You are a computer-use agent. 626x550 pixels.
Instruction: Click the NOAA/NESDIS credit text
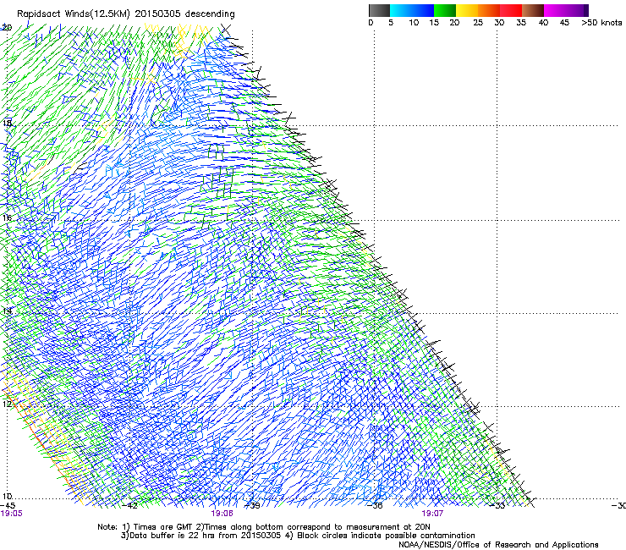[498, 545]
